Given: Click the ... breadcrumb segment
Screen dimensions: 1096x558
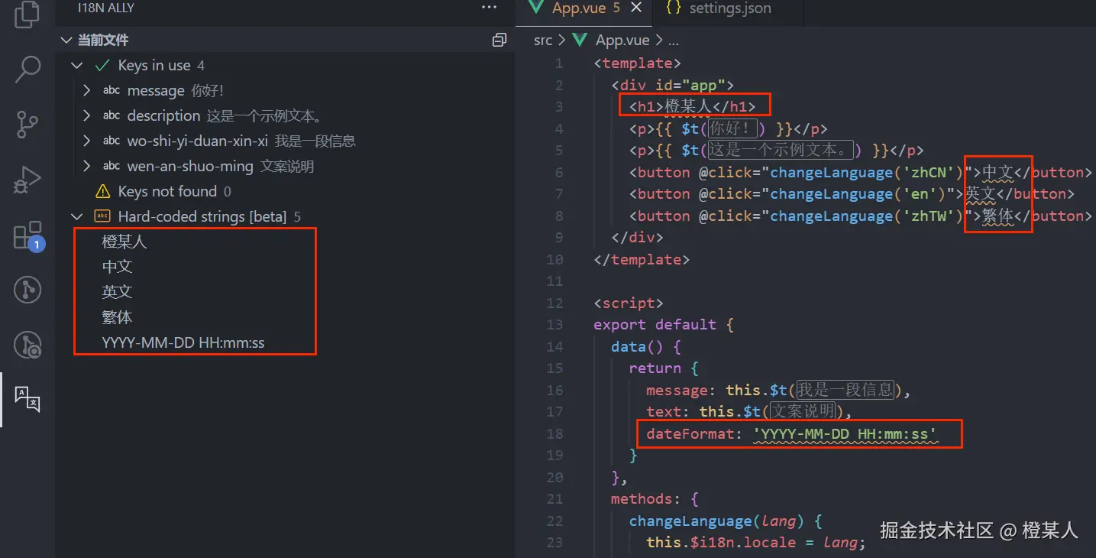Looking at the screenshot, I should pos(673,41).
